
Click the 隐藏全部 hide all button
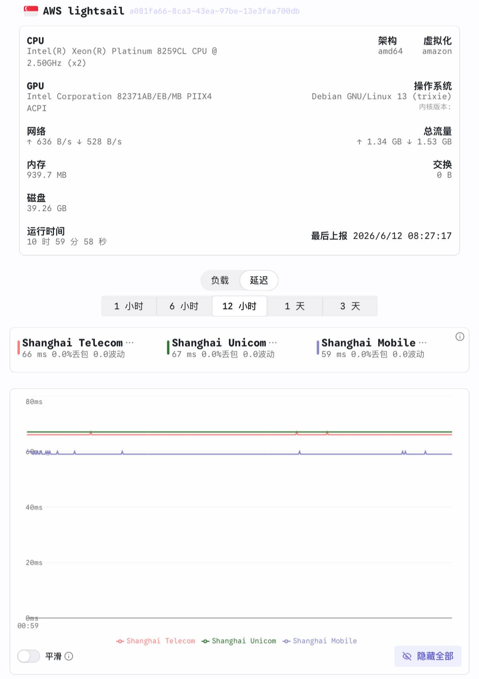(x=428, y=656)
